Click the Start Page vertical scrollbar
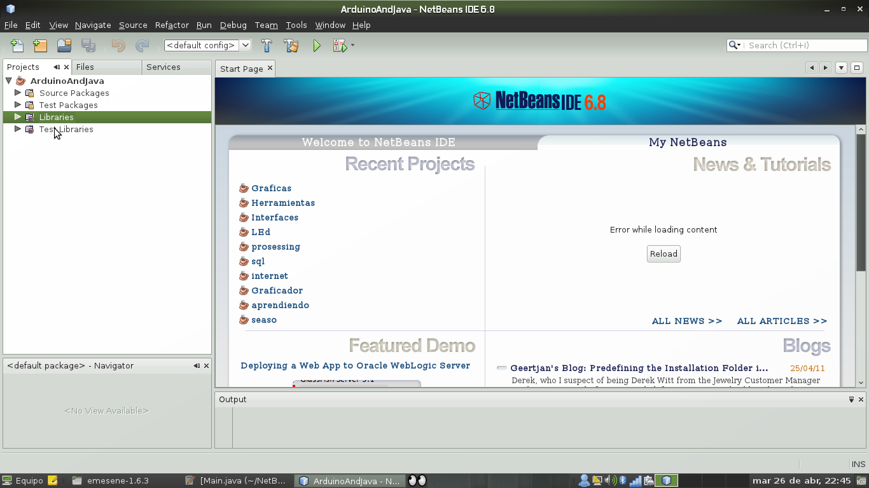Screen dimensions: 869x488 tap(861, 203)
